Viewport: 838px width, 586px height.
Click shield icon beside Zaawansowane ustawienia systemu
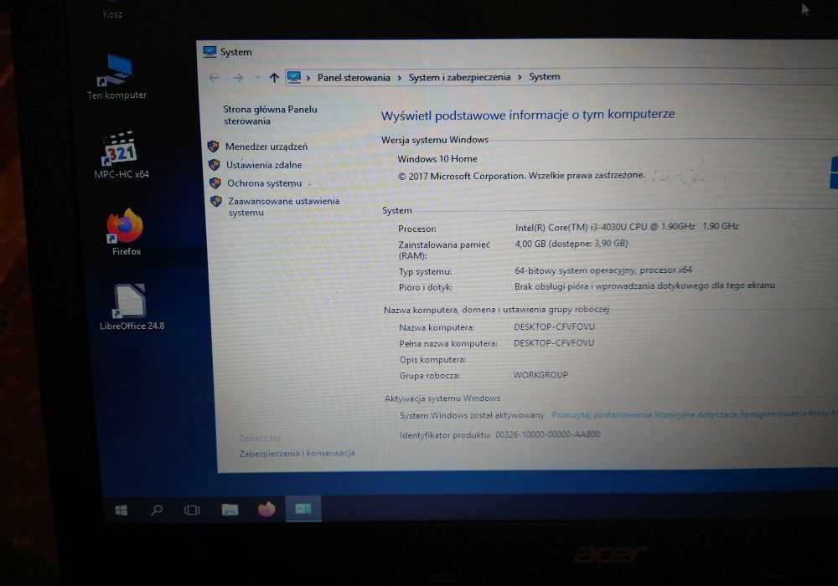[216, 201]
